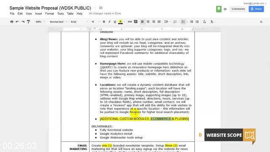The width and height of the screenshot is (270, 152).
Task: Click the All changes saved in Drive text
Action: coord(105,14)
